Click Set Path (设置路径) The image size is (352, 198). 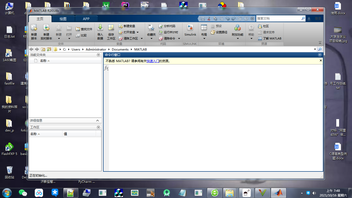(219, 32)
